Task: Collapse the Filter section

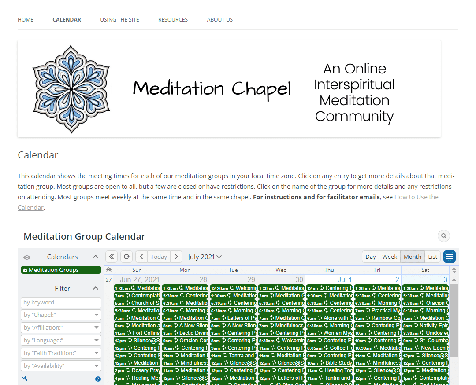Action: click(96, 288)
